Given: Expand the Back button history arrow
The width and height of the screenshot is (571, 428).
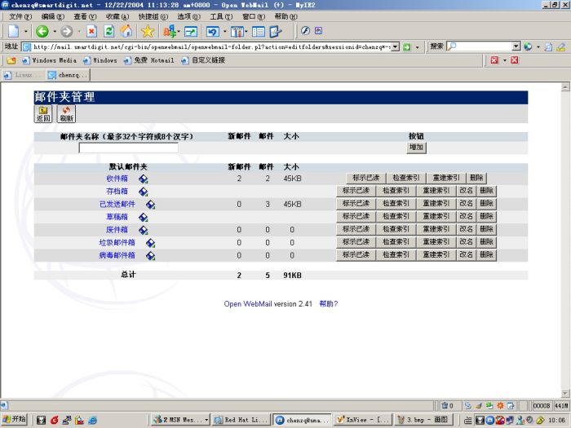Looking at the screenshot, I should tap(55, 31).
